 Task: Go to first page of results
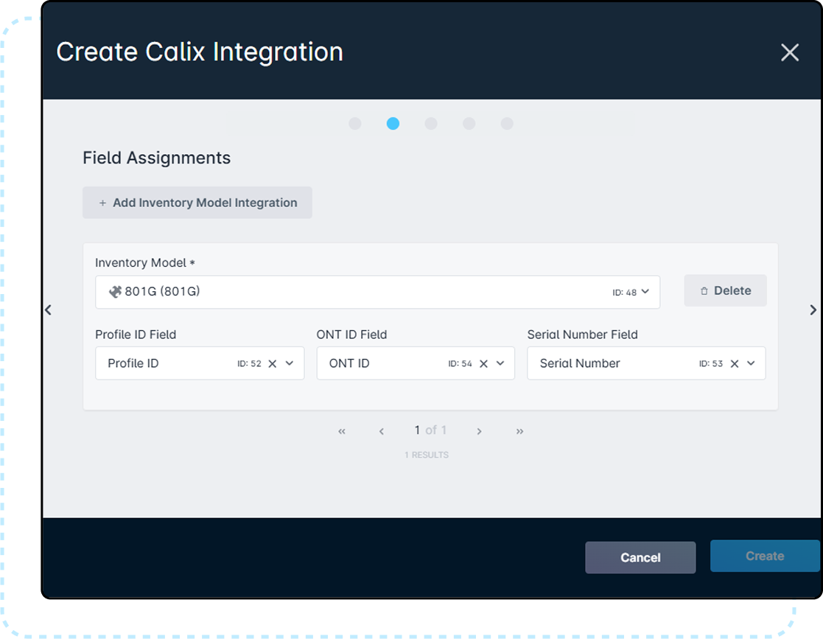pos(342,431)
